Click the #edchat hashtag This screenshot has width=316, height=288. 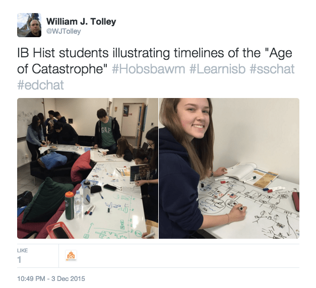click(x=40, y=85)
